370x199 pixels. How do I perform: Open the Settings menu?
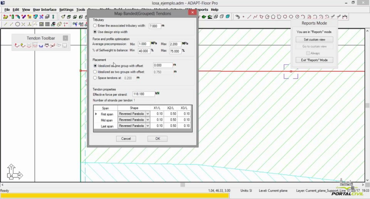click(x=66, y=10)
